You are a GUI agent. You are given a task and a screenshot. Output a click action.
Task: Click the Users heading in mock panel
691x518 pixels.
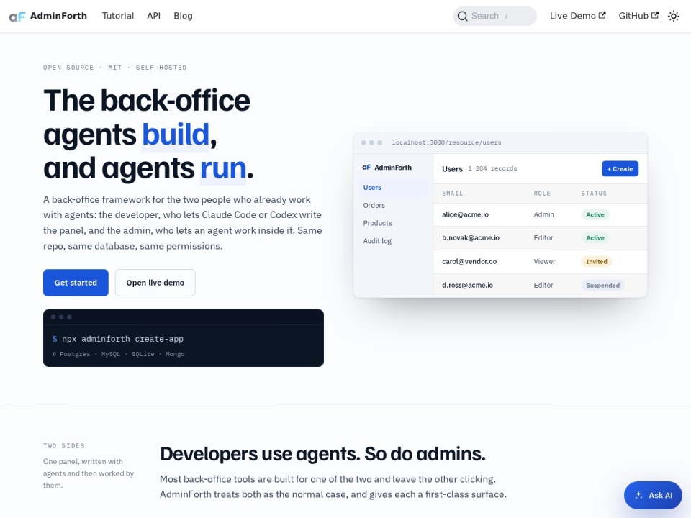(452, 169)
